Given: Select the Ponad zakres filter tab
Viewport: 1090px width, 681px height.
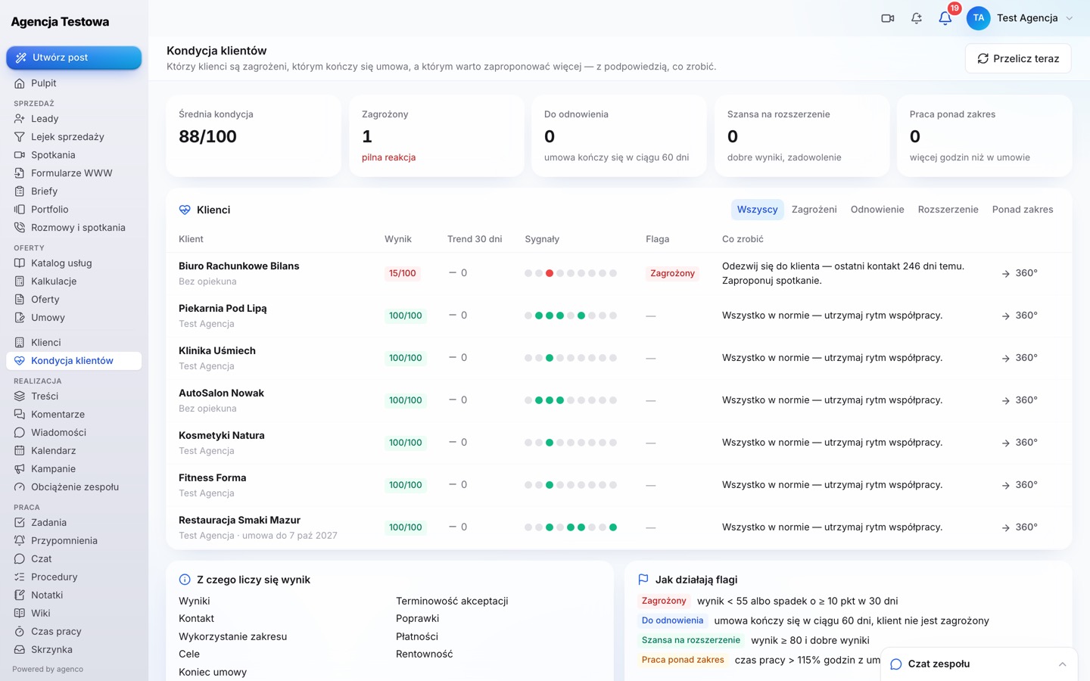Looking at the screenshot, I should coord(1023,210).
